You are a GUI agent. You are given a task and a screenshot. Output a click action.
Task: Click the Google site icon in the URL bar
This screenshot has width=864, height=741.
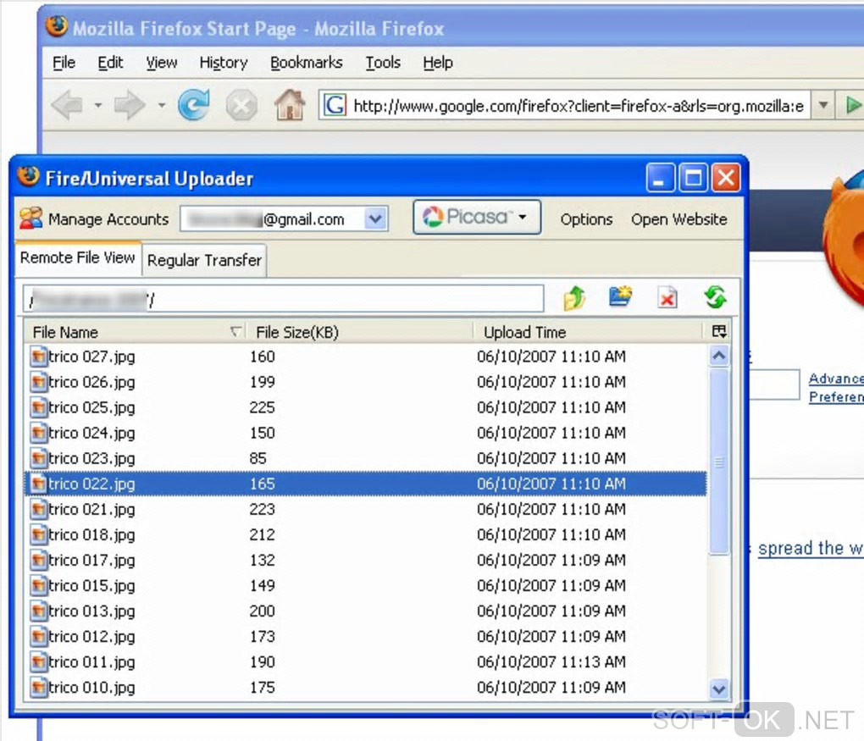coord(335,105)
